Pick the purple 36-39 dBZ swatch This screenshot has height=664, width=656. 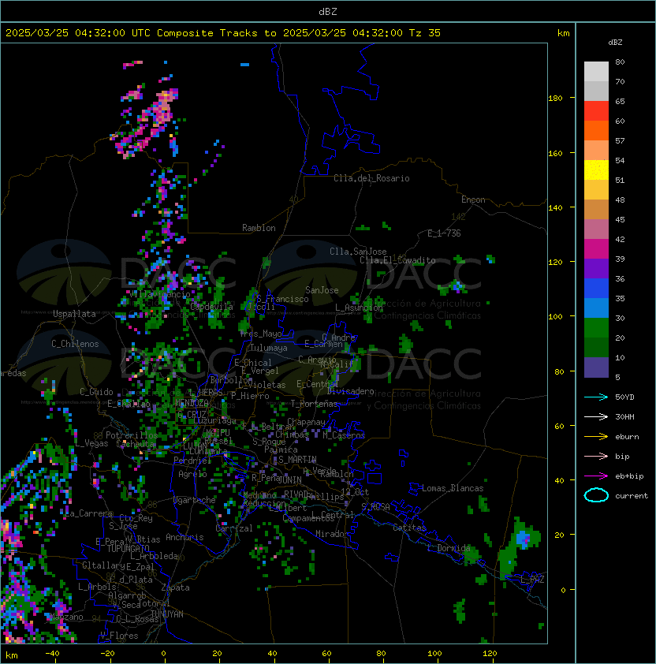596,268
